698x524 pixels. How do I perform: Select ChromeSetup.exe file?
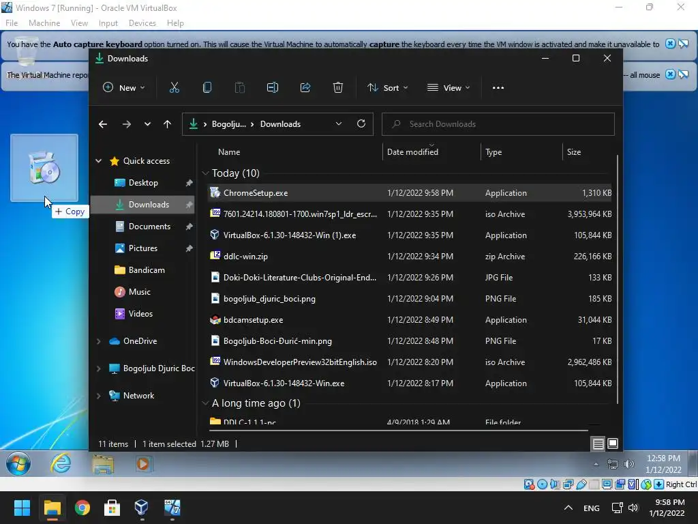click(410, 193)
